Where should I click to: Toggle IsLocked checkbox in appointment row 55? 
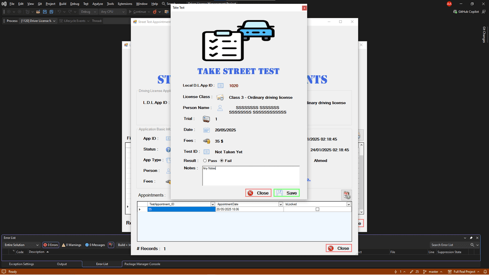click(318, 209)
